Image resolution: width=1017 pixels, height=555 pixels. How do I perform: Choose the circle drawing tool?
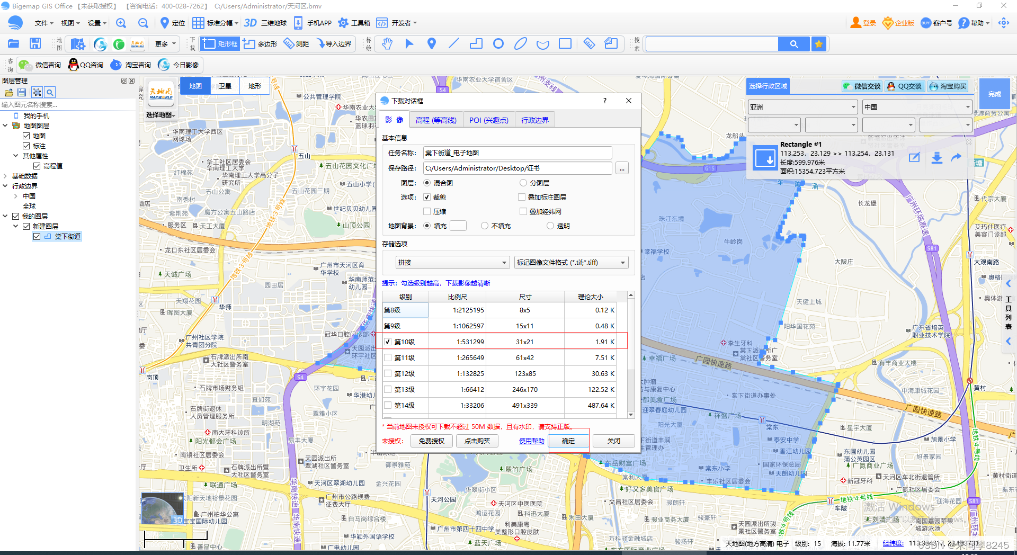pyautogui.click(x=498, y=43)
